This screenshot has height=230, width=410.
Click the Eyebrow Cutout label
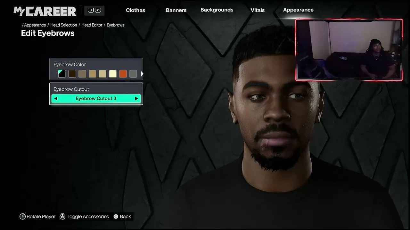click(71, 89)
